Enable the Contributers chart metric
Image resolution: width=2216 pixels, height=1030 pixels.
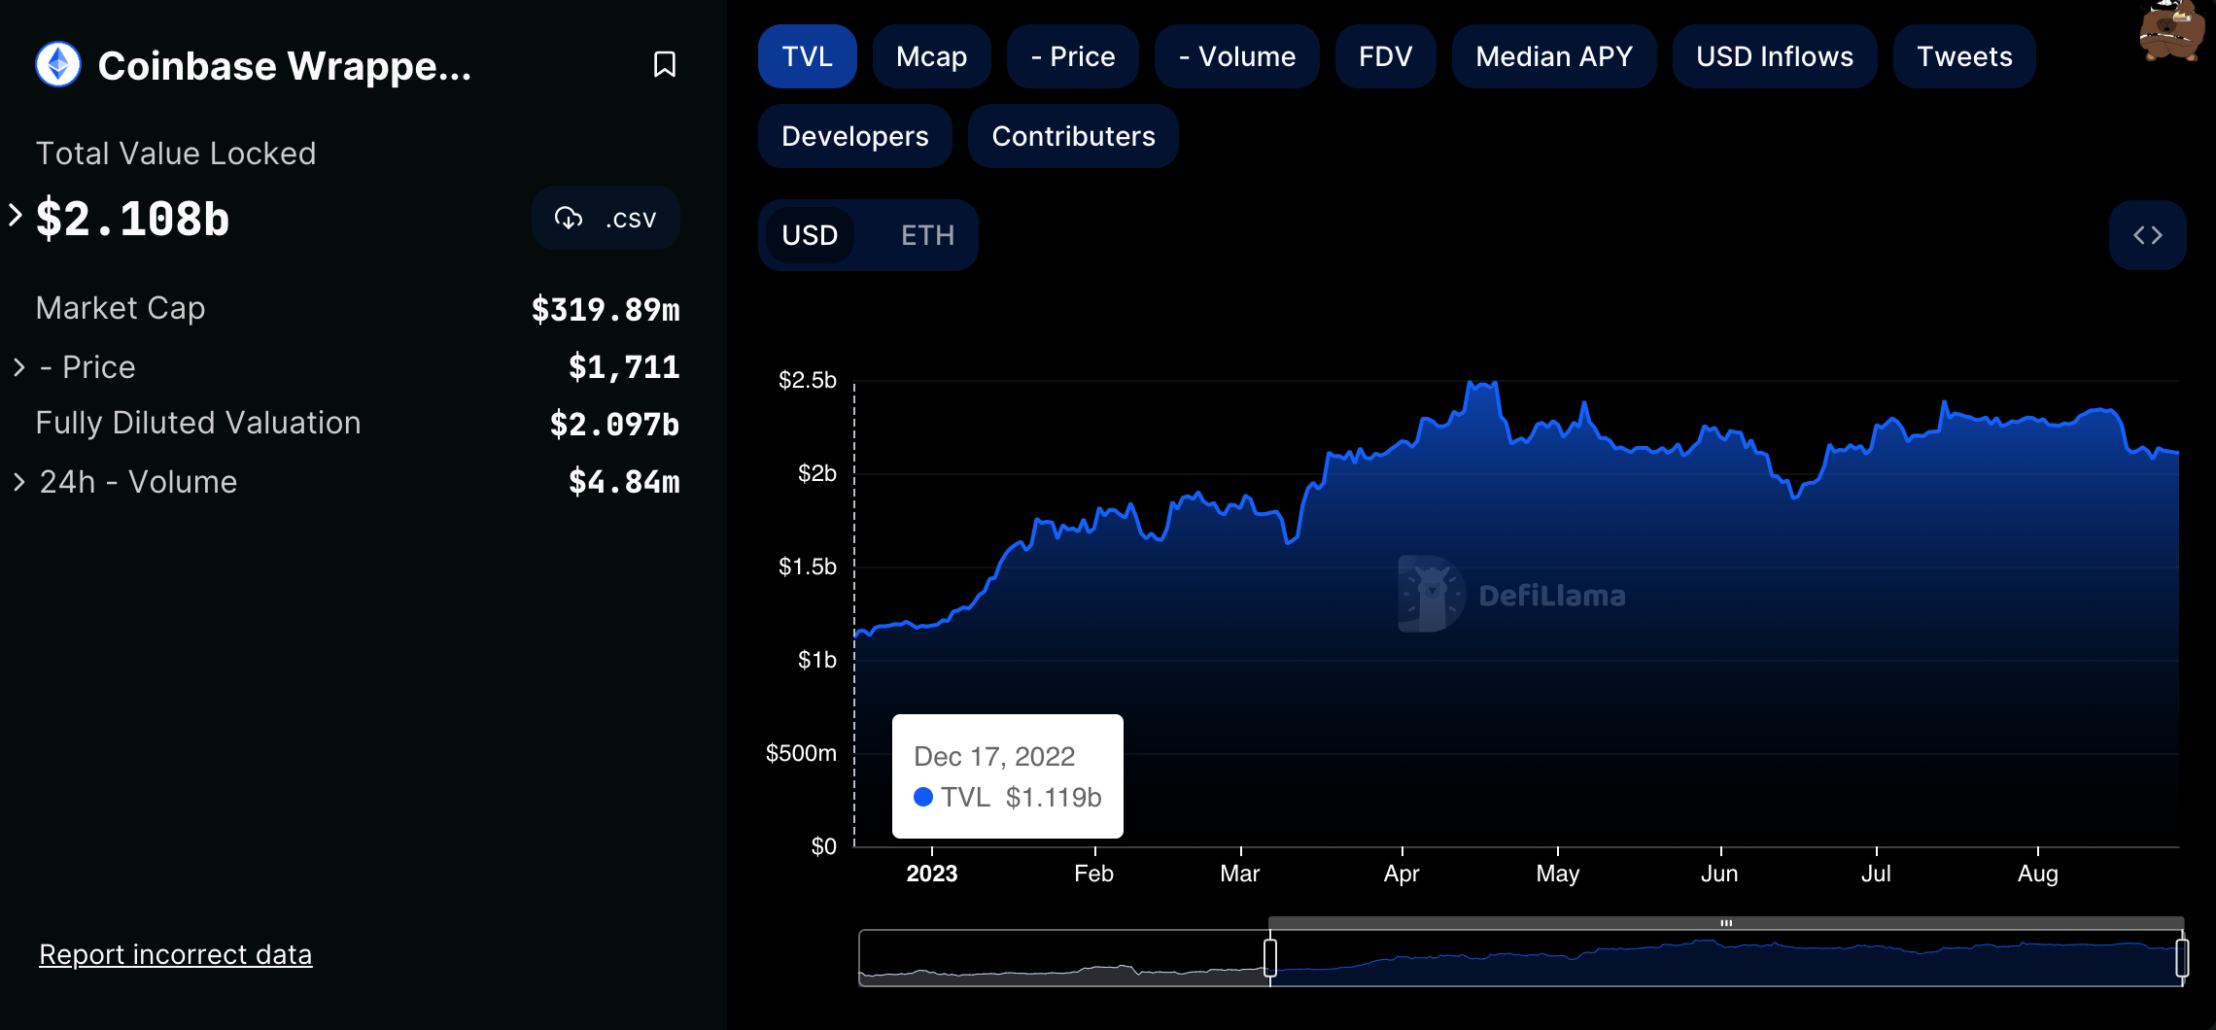pos(1074,136)
